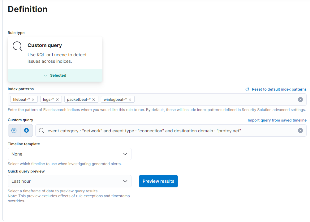The height and width of the screenshot is (222, 310).
Task: Click the index patterns input area
Action: [x=213, y=100]
